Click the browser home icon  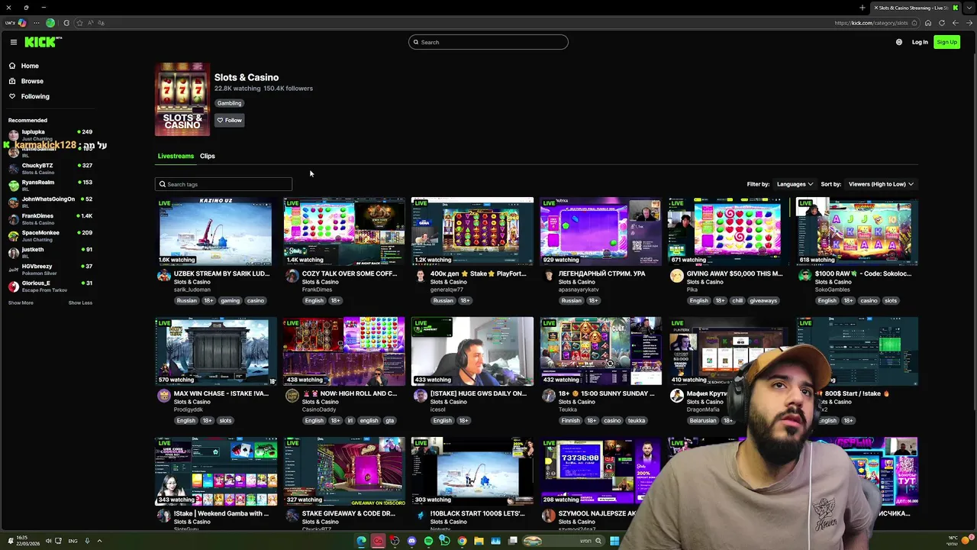point(928,23)
